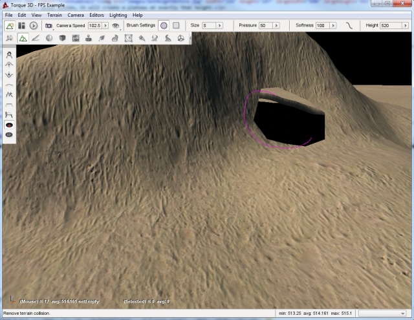Choose the Lower Height terrain tool

point(10,74)
